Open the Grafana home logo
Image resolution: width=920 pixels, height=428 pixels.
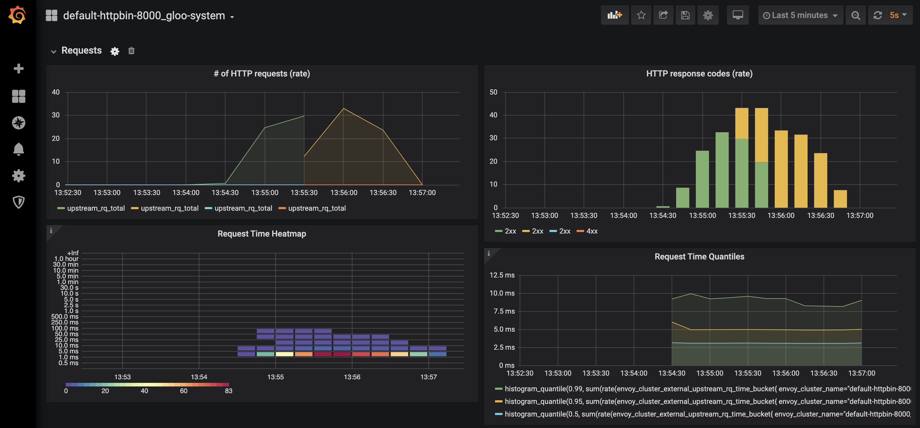coord(17,15)
